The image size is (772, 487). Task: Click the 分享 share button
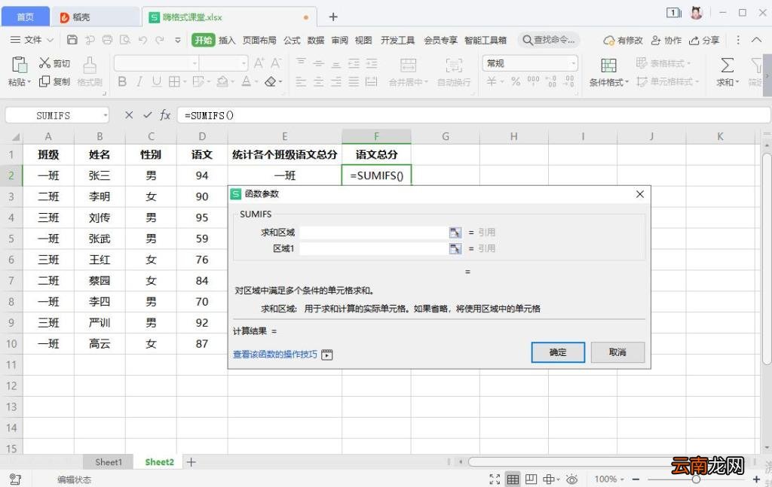[704, 41]
